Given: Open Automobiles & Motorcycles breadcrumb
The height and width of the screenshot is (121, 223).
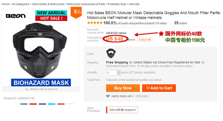Looking at the screenshot, I should coord(48,4).
